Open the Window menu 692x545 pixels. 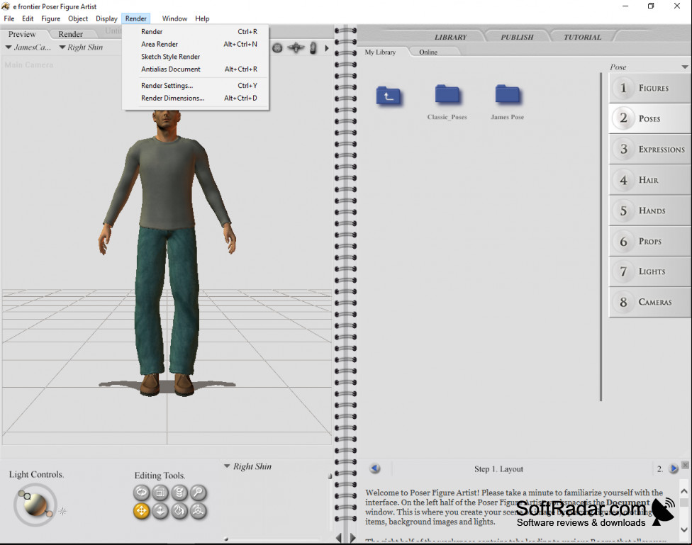click(174, 18)
